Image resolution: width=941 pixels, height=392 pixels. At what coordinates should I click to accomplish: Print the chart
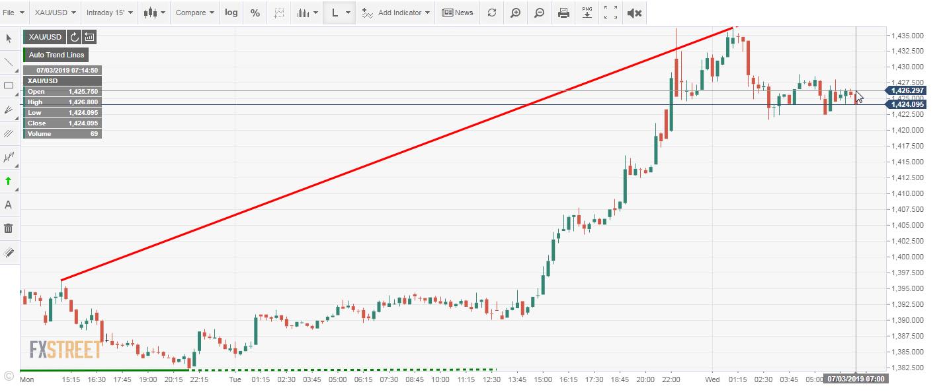(563, 13)
